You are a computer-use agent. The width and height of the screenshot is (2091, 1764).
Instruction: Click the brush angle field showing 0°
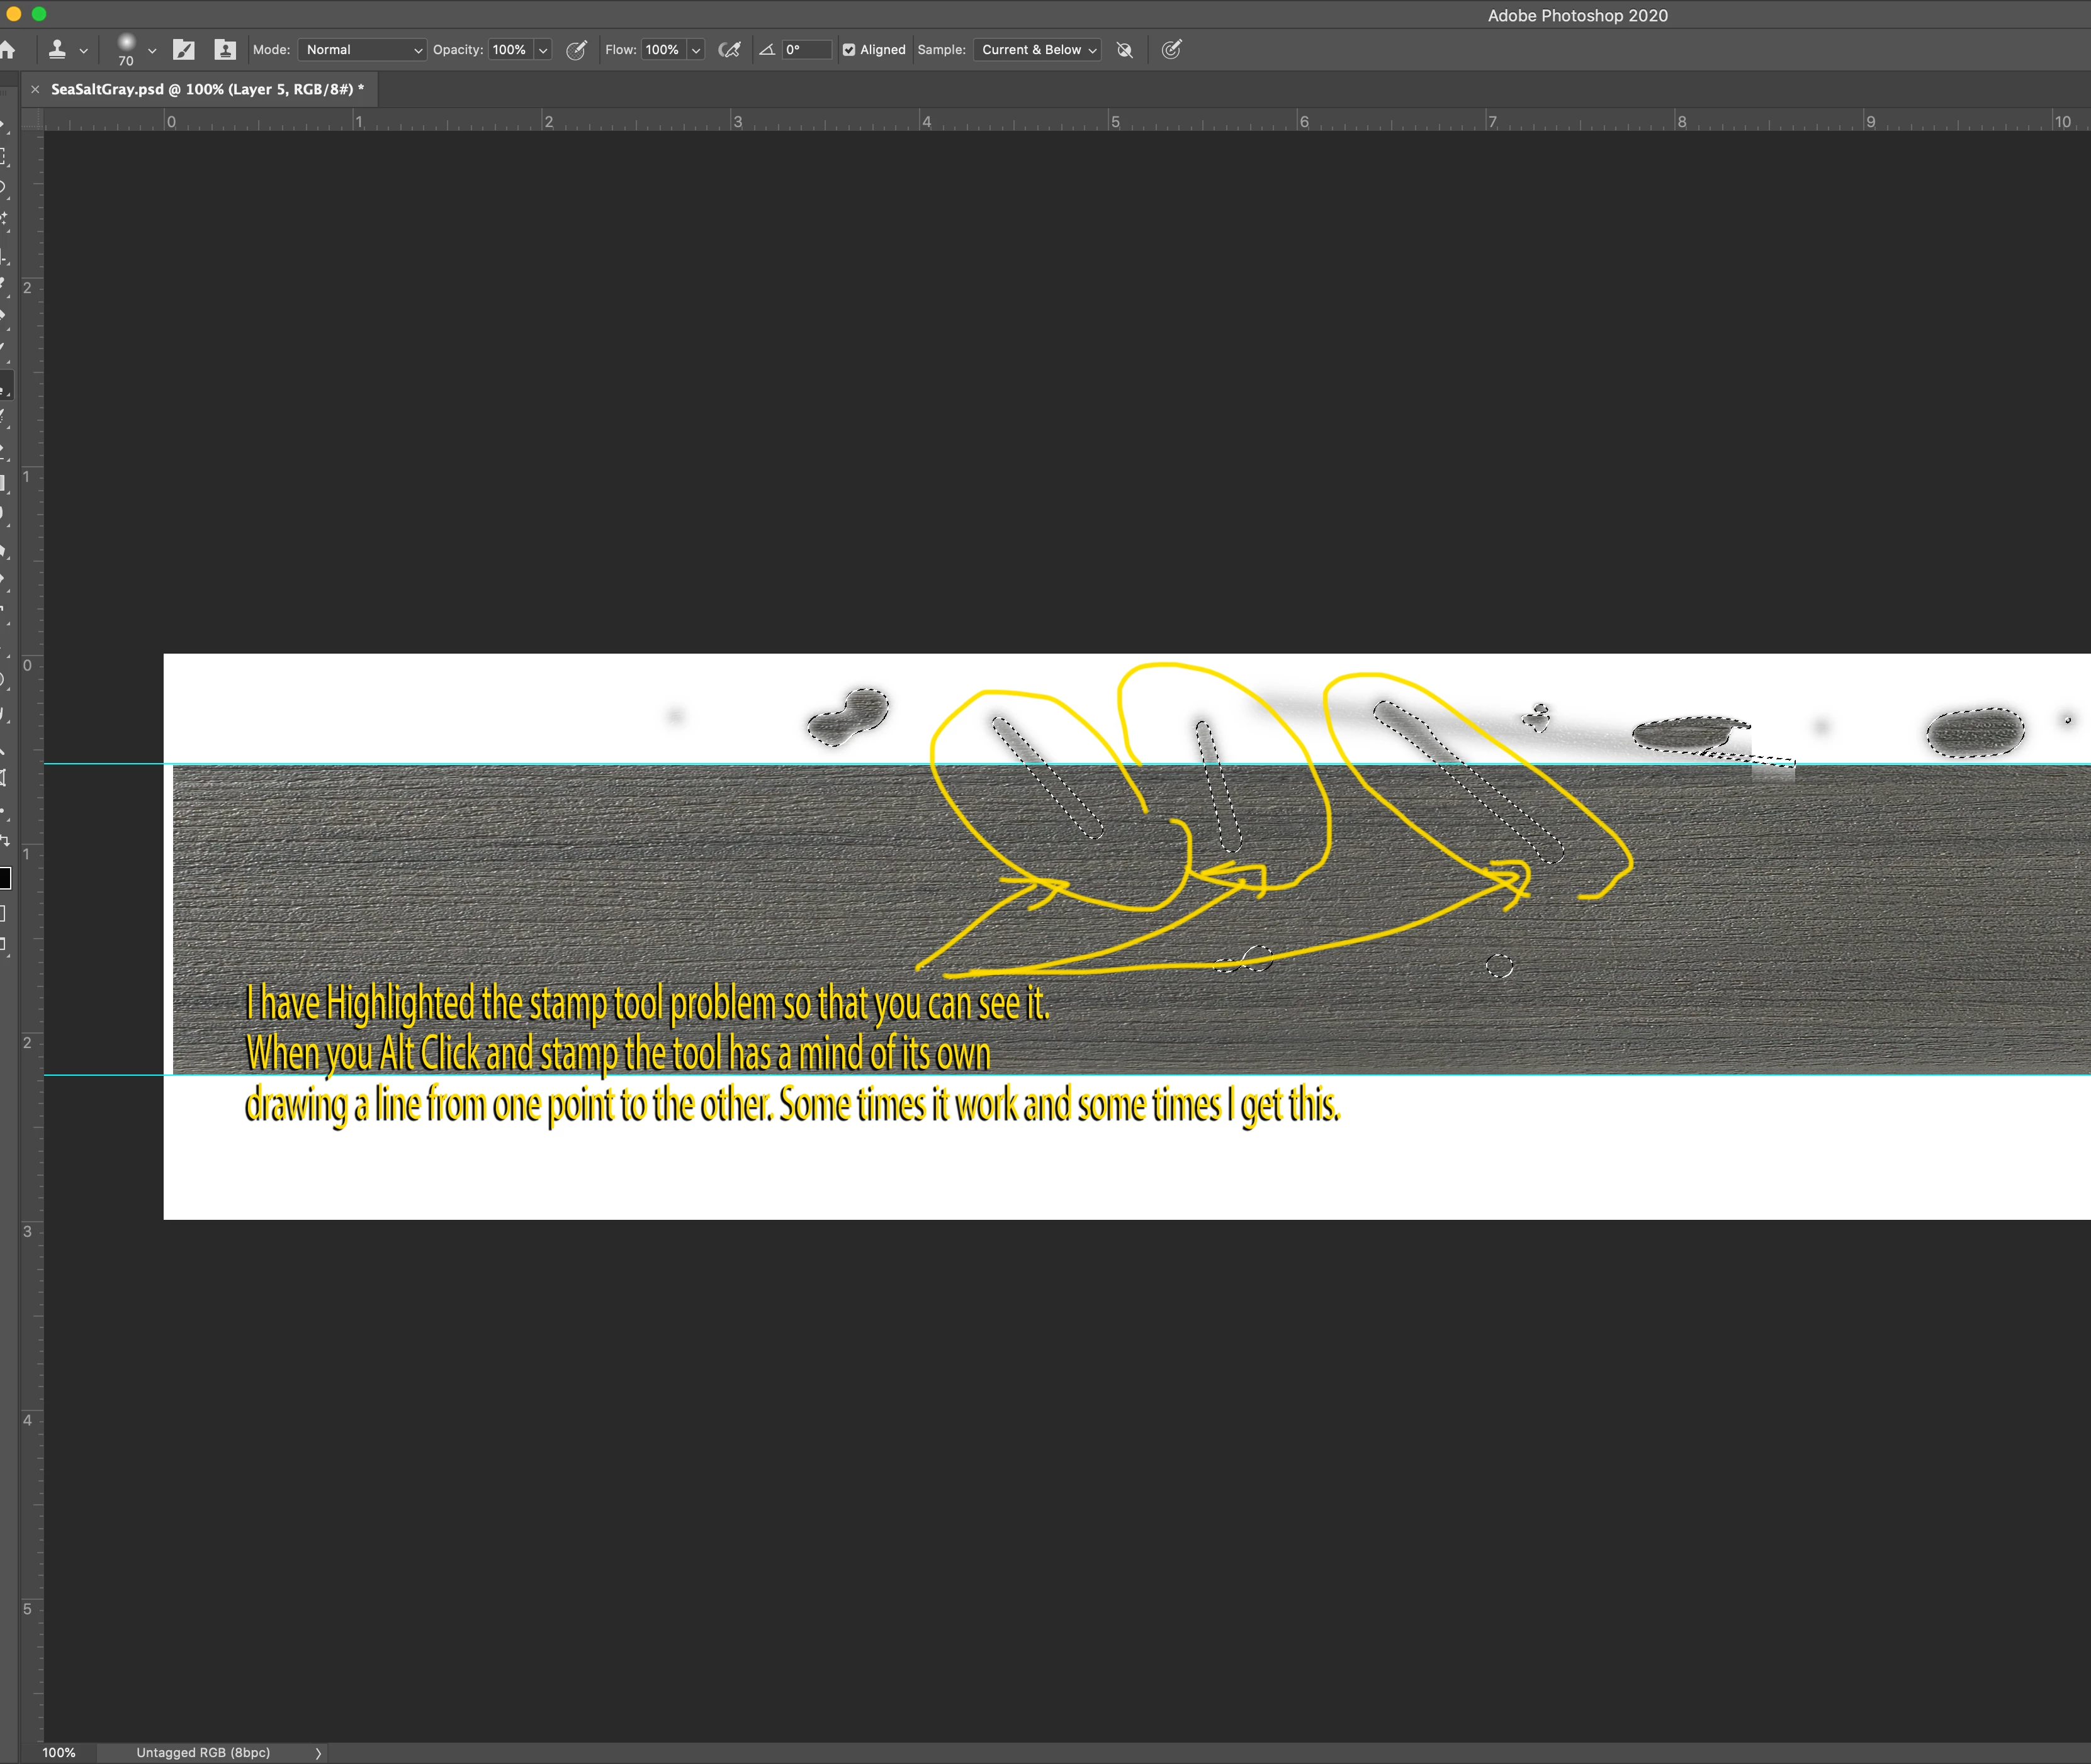pyautogui.click(x=806, y=50)
